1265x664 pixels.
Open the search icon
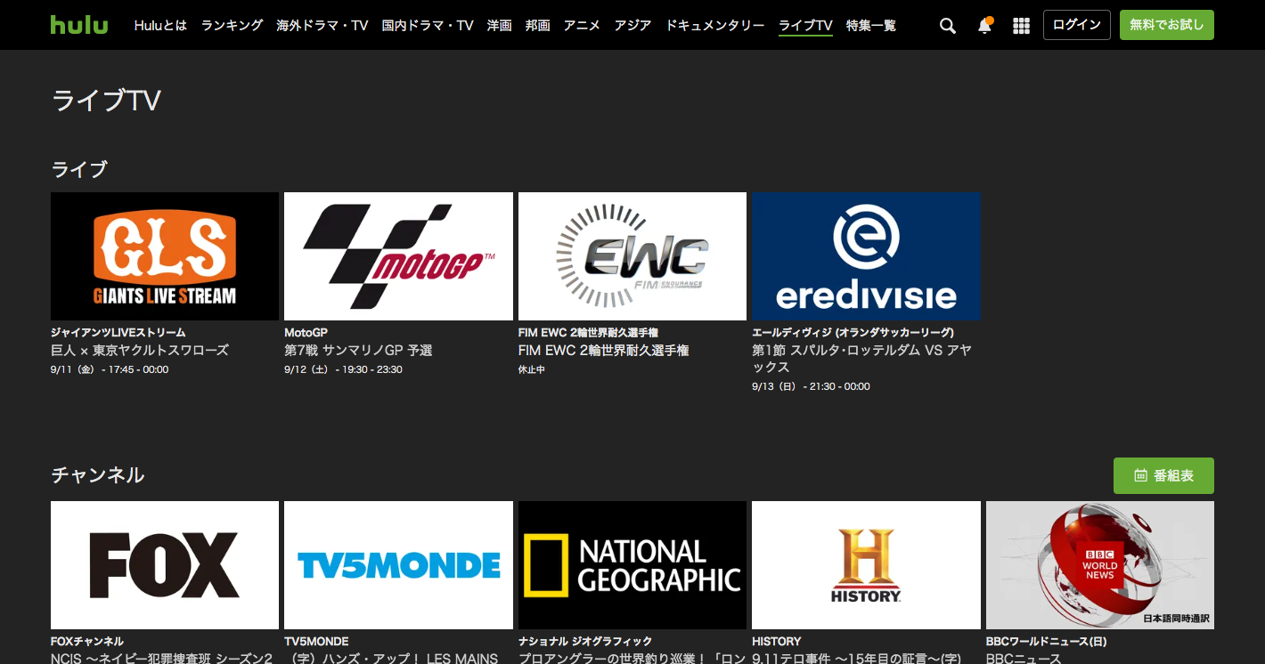click(x=948, y=26)
